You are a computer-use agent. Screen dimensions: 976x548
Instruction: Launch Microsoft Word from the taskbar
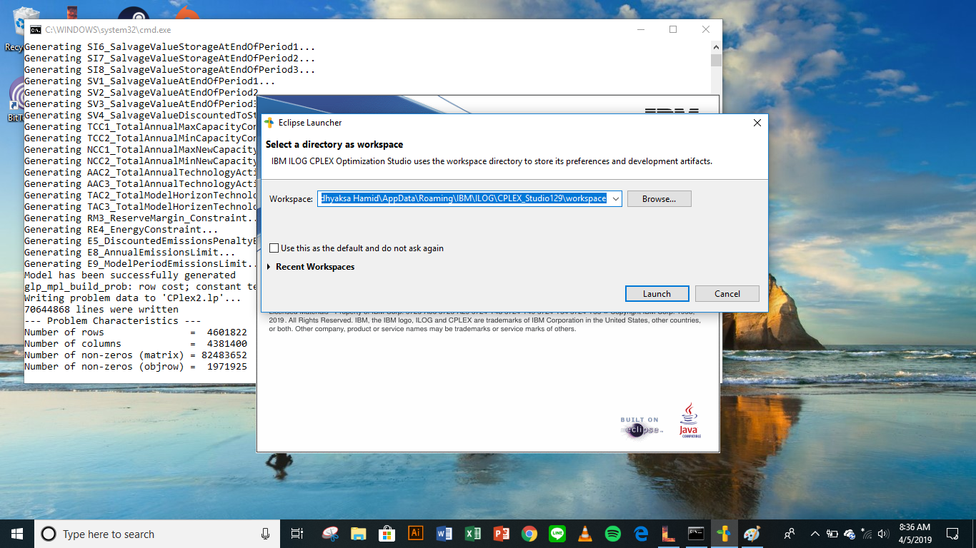444,534
